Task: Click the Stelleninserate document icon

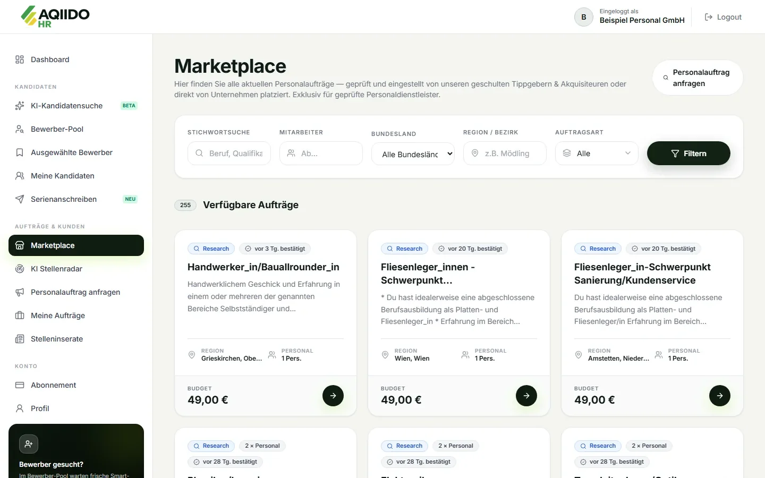Action: coord(20,339)
